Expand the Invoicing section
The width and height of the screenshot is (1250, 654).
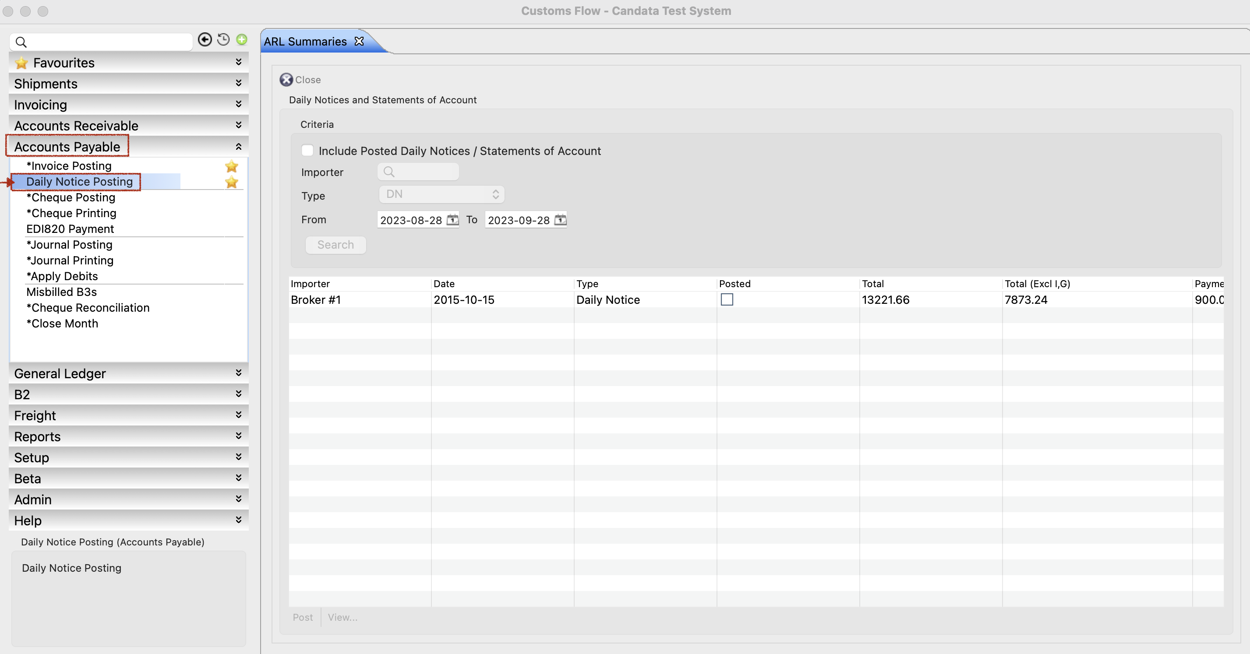[x=238, y=104]
